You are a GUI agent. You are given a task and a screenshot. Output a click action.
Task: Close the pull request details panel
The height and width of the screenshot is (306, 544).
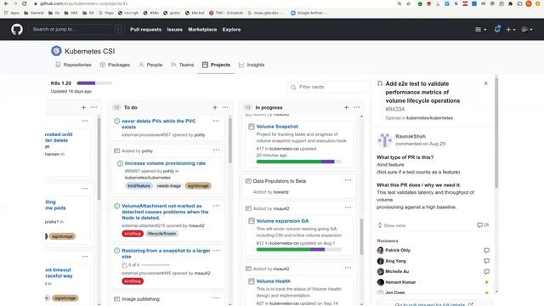click(x=485, y=83)
